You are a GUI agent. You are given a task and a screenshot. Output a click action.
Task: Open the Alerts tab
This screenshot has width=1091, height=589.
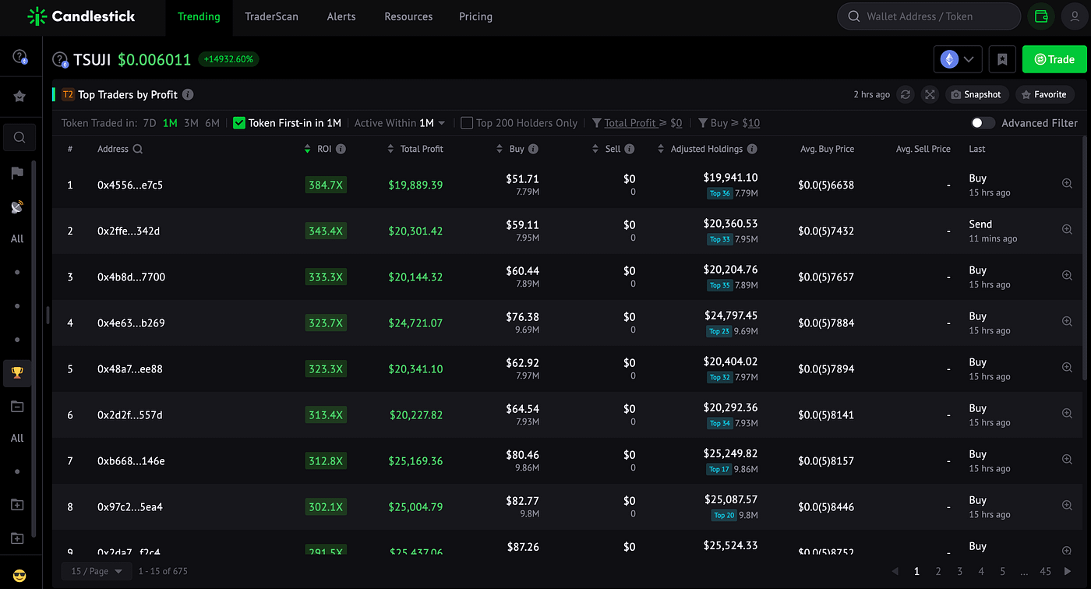pyautogui.click(x=341, y=16)
